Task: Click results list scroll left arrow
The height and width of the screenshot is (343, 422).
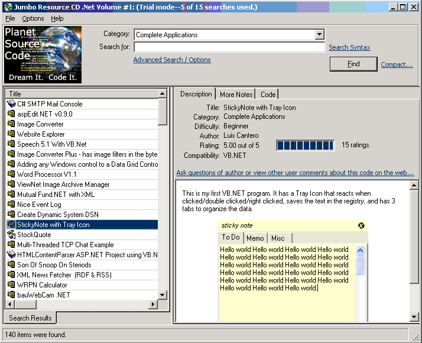Action: (x=10, y=304)
